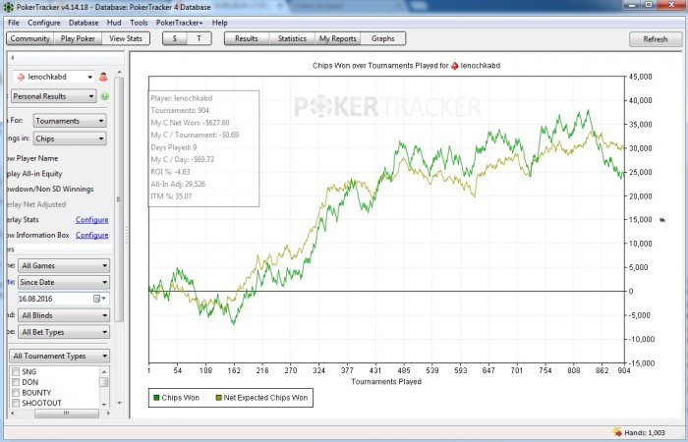This screenshot has width=688, height=442.
Task: Click the player avatar icon next to lenochkabd
Action: pyautogui.click(x=103, y=77)
